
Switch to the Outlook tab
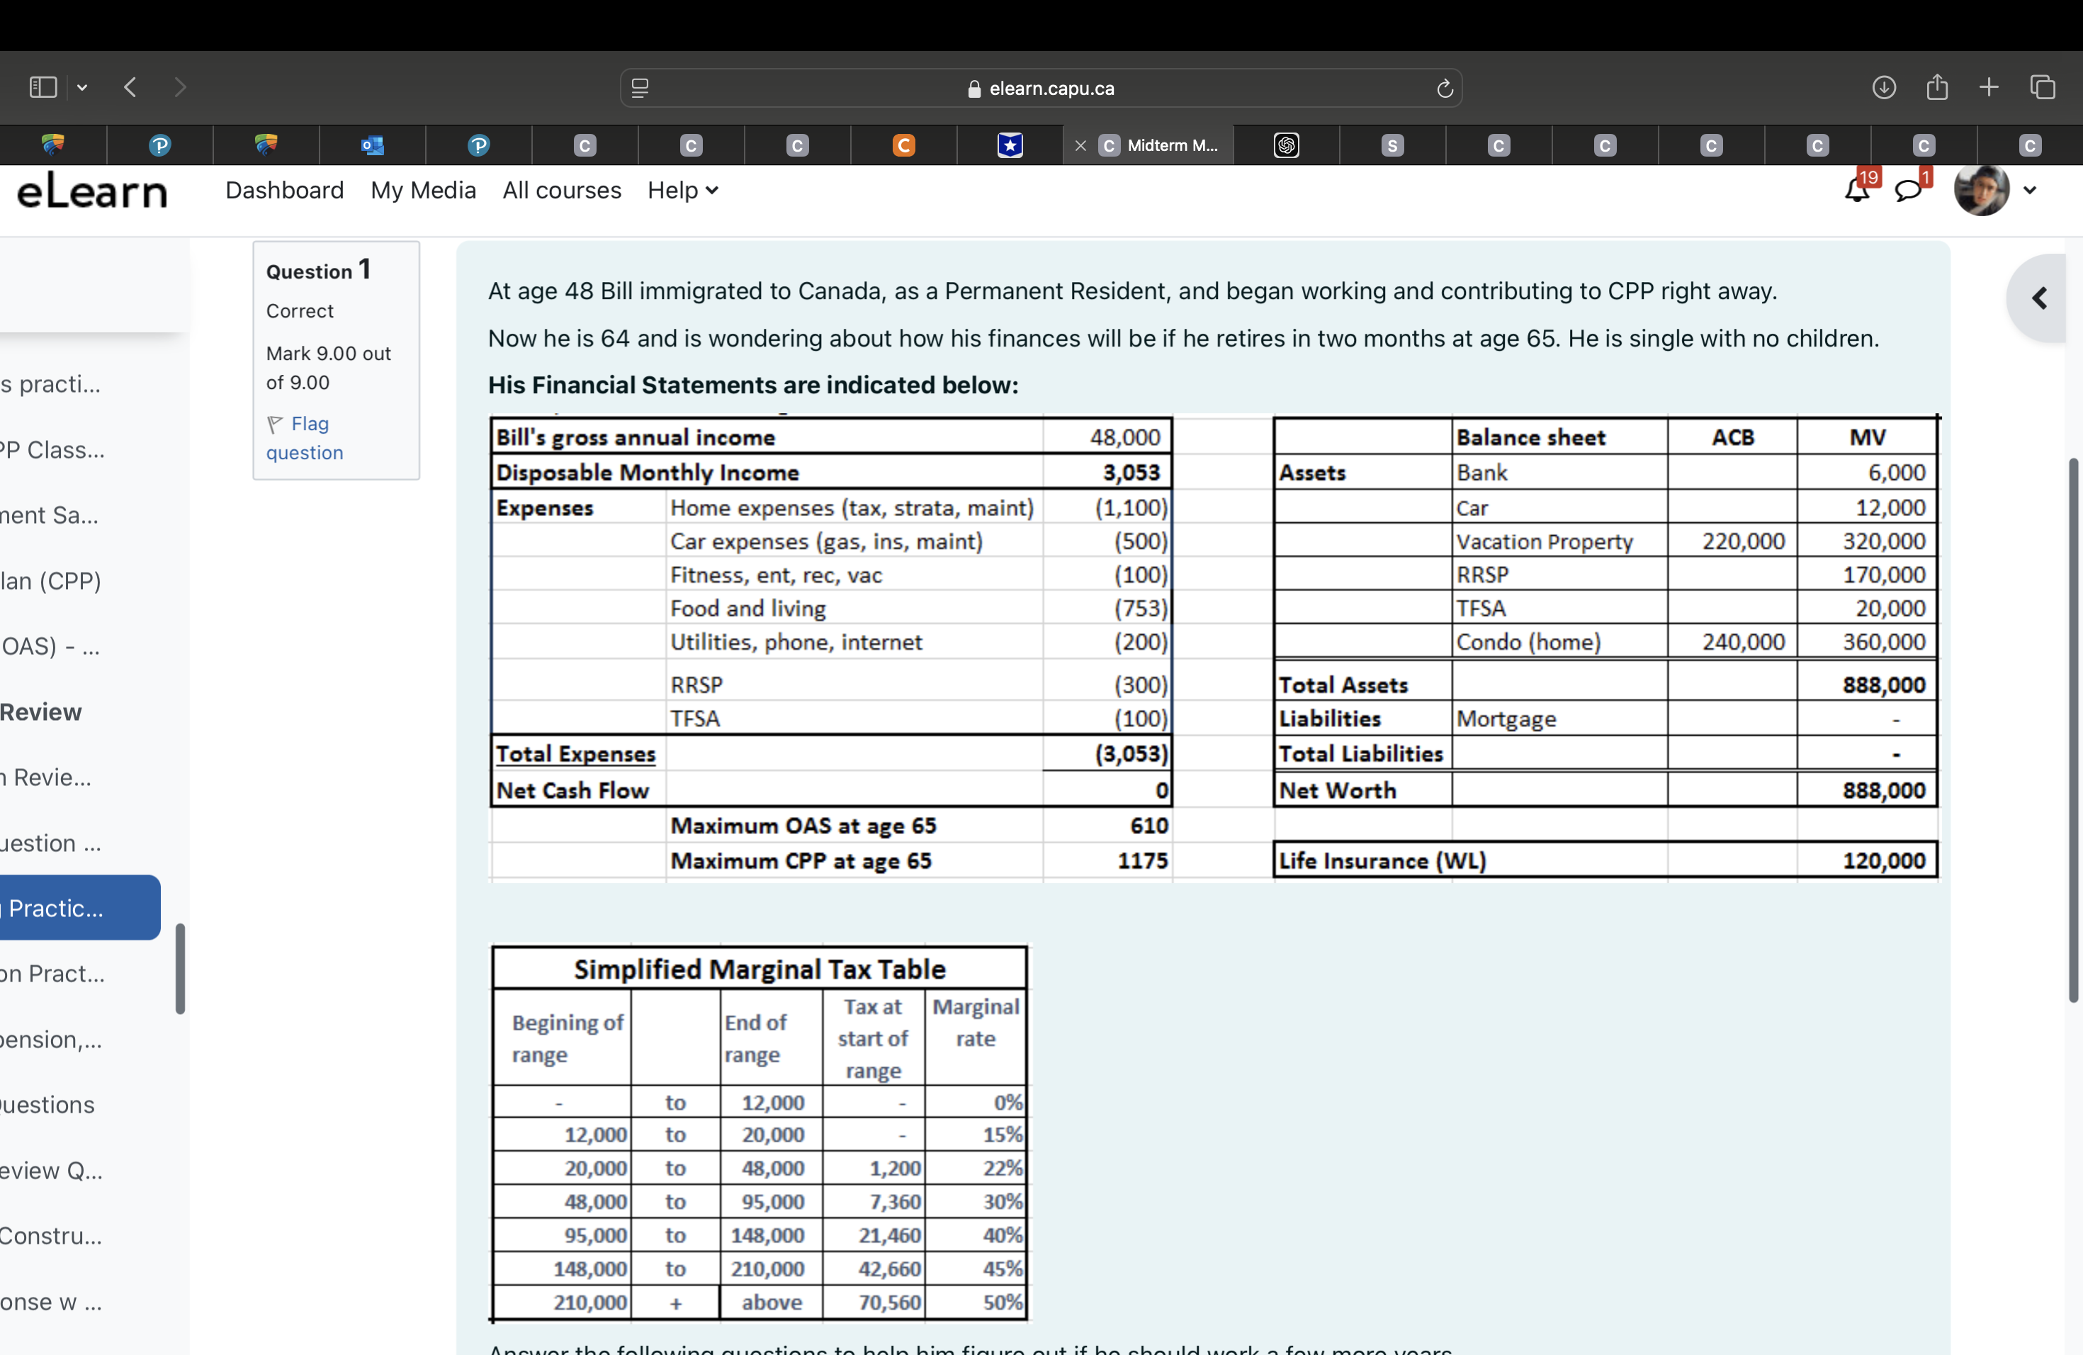[373, 145]
